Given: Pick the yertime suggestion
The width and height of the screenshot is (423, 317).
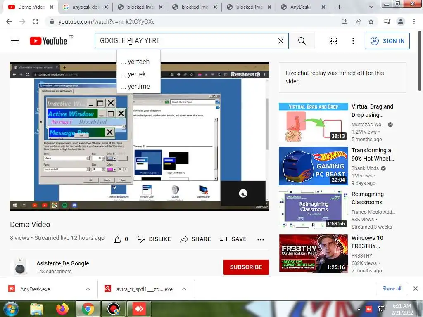Looking at the screenshot, I should pyautogui.click(x=138, y=87).
